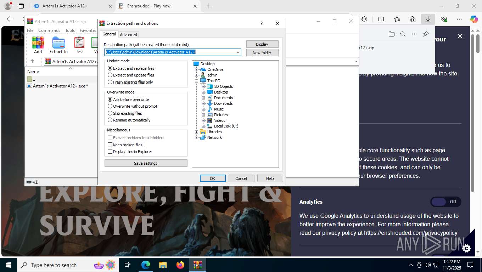Open browser essentials heart icon

(x=444, y=19)
